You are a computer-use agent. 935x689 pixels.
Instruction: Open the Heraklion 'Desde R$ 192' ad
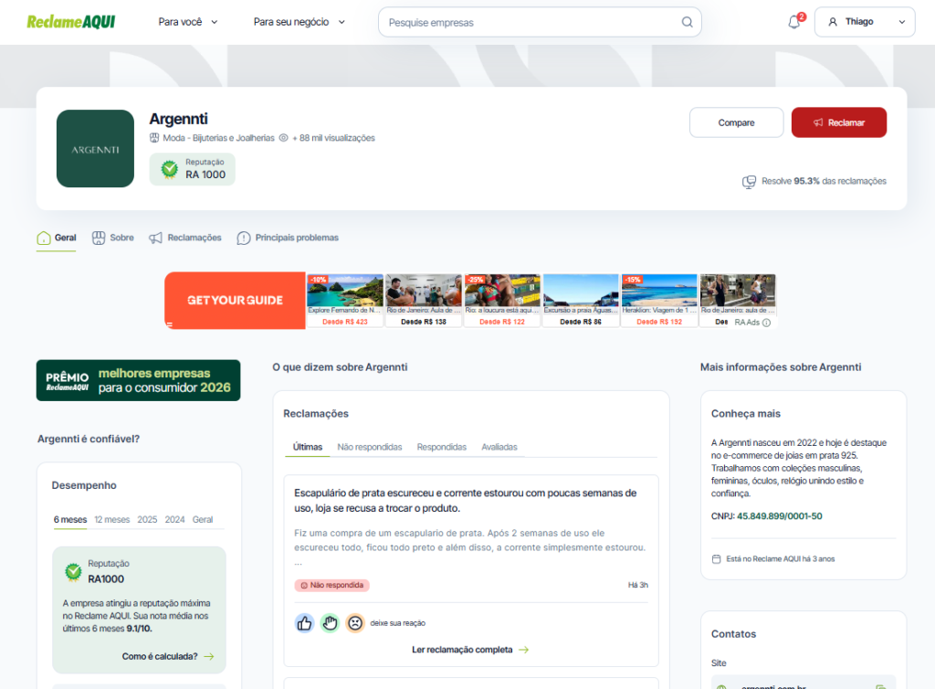pyautogui.click(x=659, y=301)
